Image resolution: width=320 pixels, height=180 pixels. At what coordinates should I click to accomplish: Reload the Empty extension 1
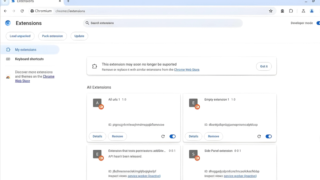[x=259, y=137]
